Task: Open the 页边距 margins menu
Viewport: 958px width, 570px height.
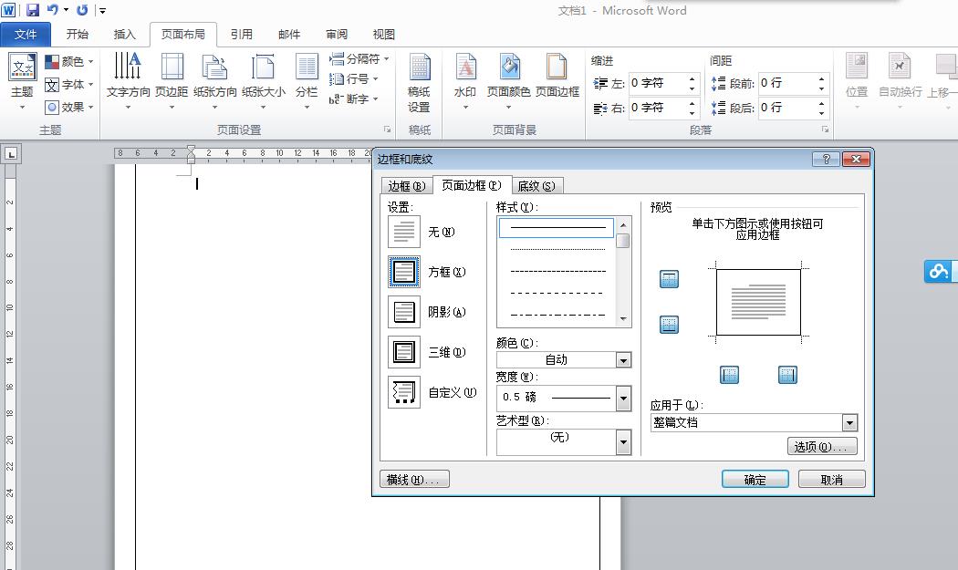Action: [172, 81]
